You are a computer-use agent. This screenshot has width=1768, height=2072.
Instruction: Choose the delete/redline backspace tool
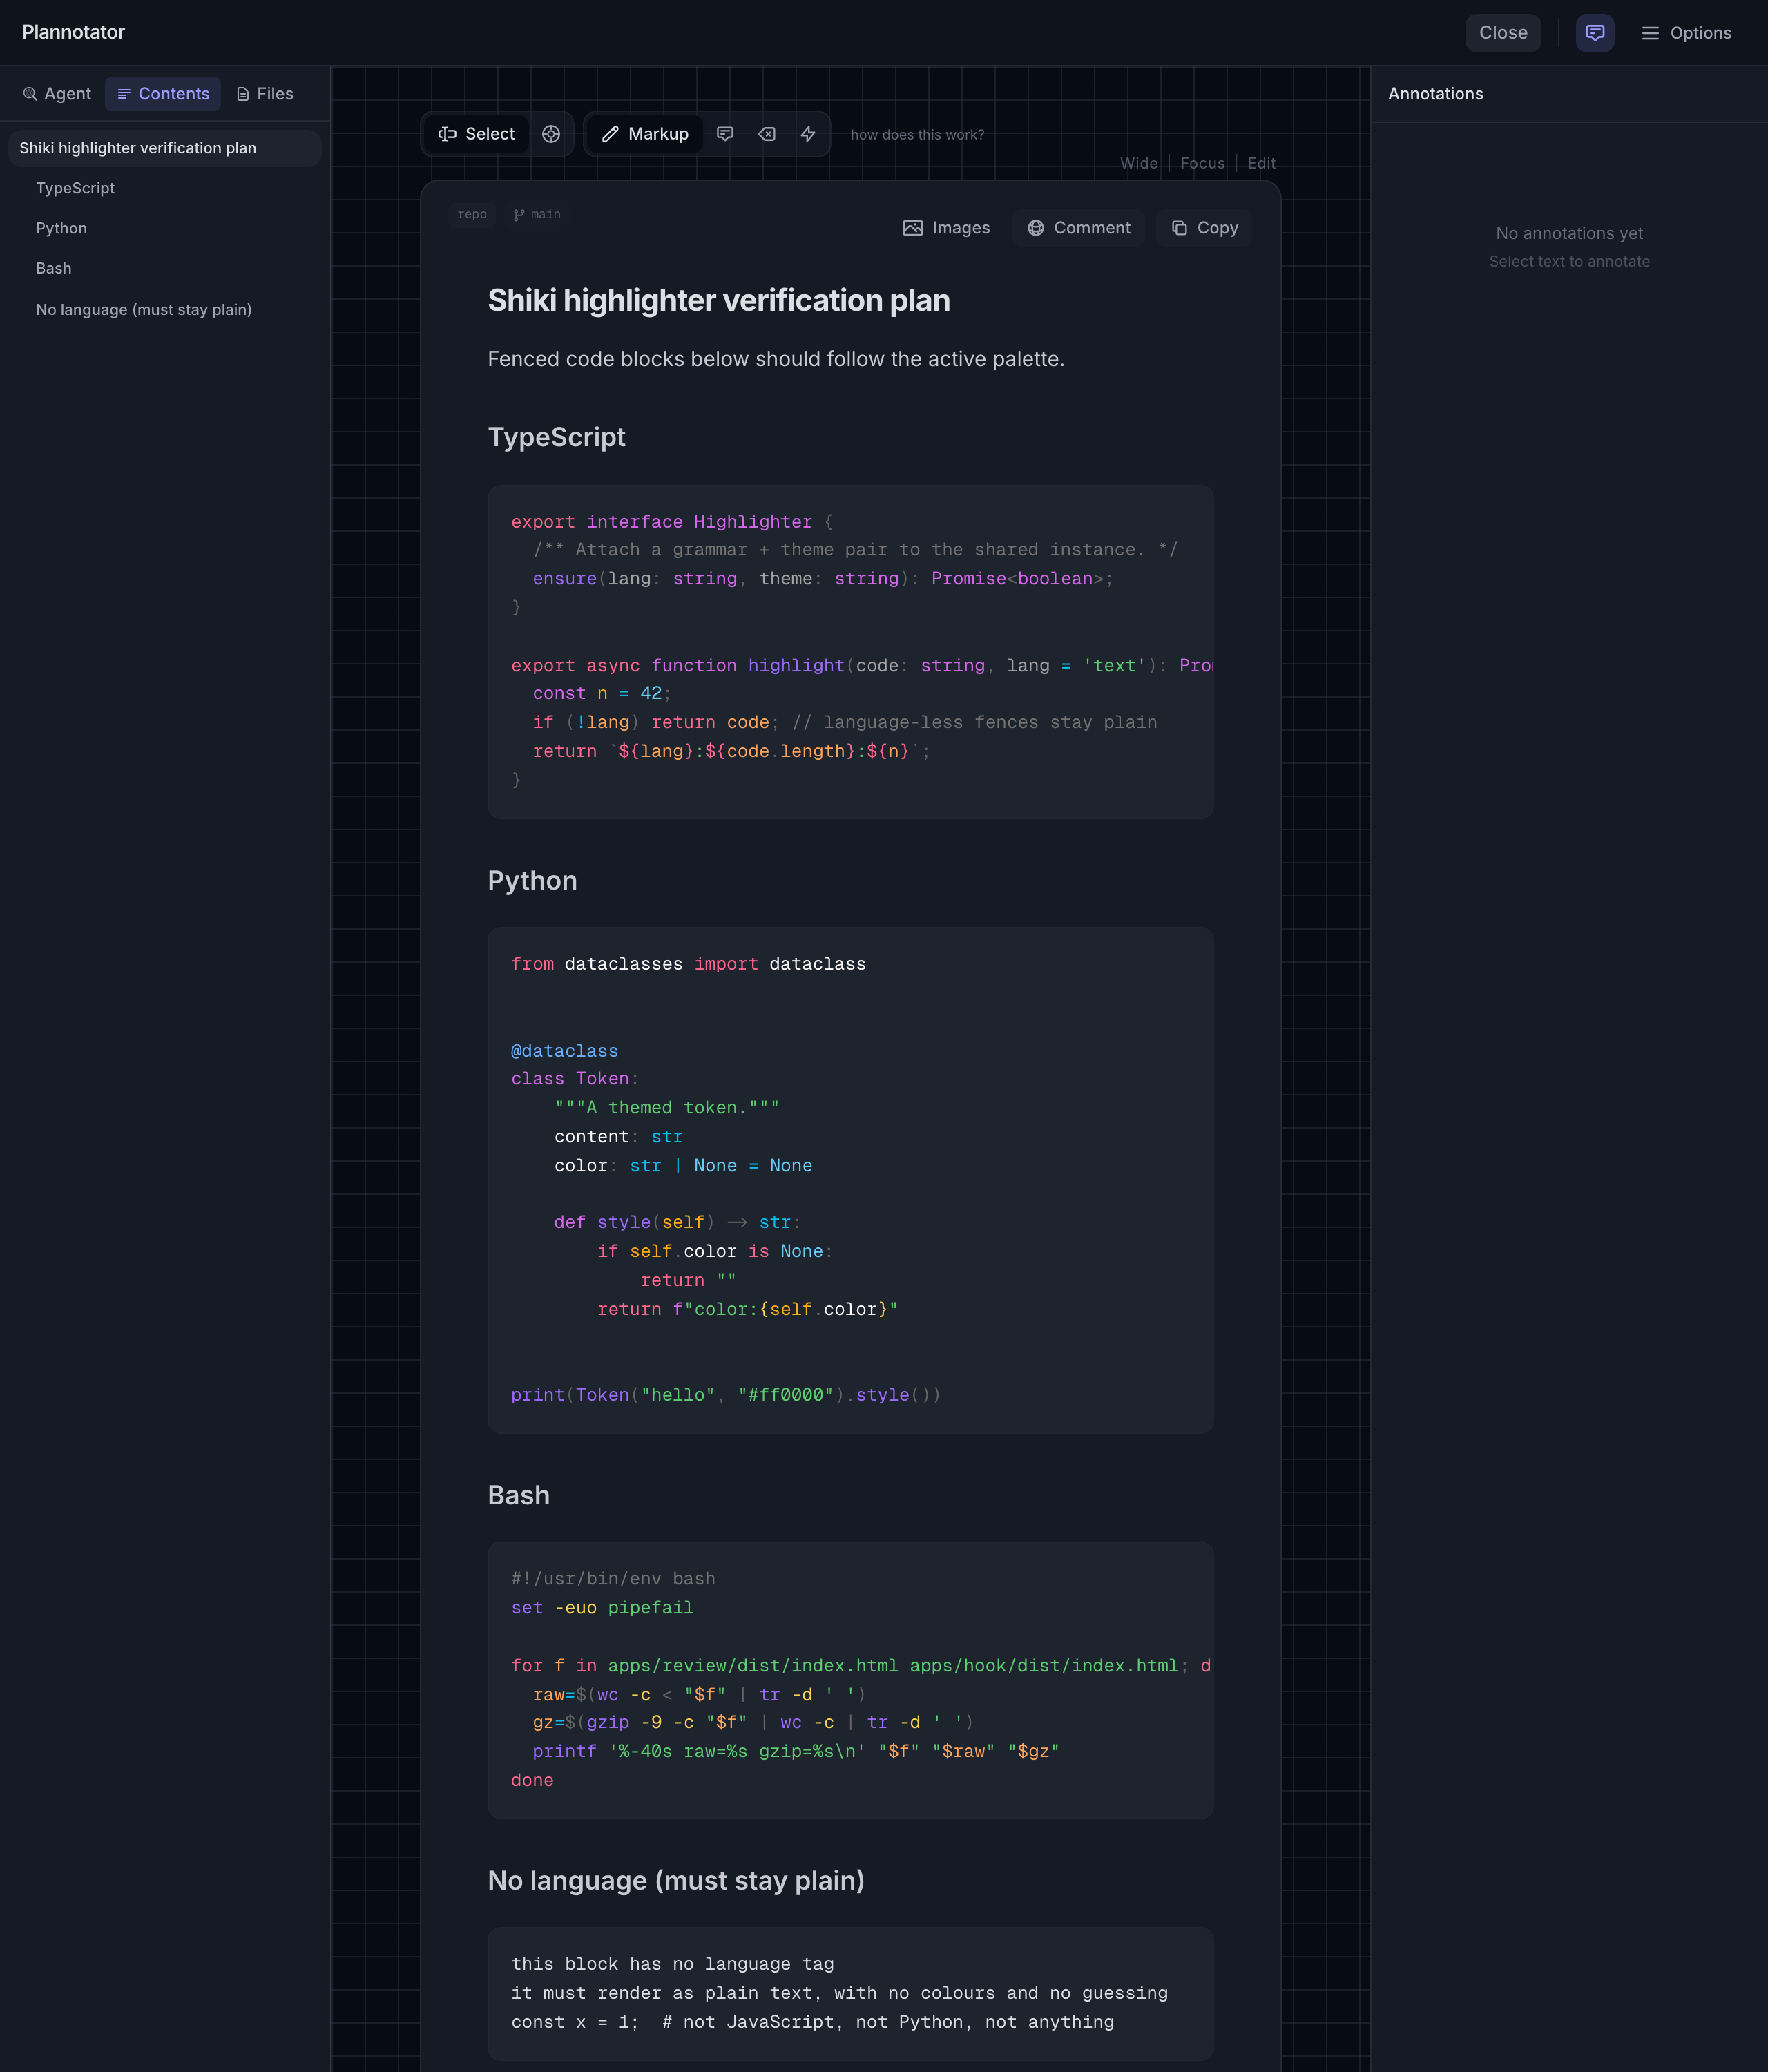(x=767, y=134)
